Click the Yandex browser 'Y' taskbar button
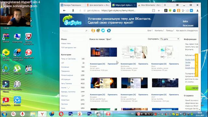This screenshot has width=208, height=117. click(x=42, y=114)
